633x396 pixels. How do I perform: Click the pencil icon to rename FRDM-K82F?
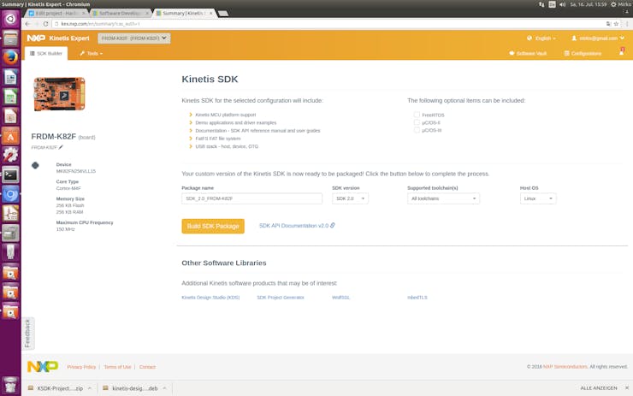61,147
